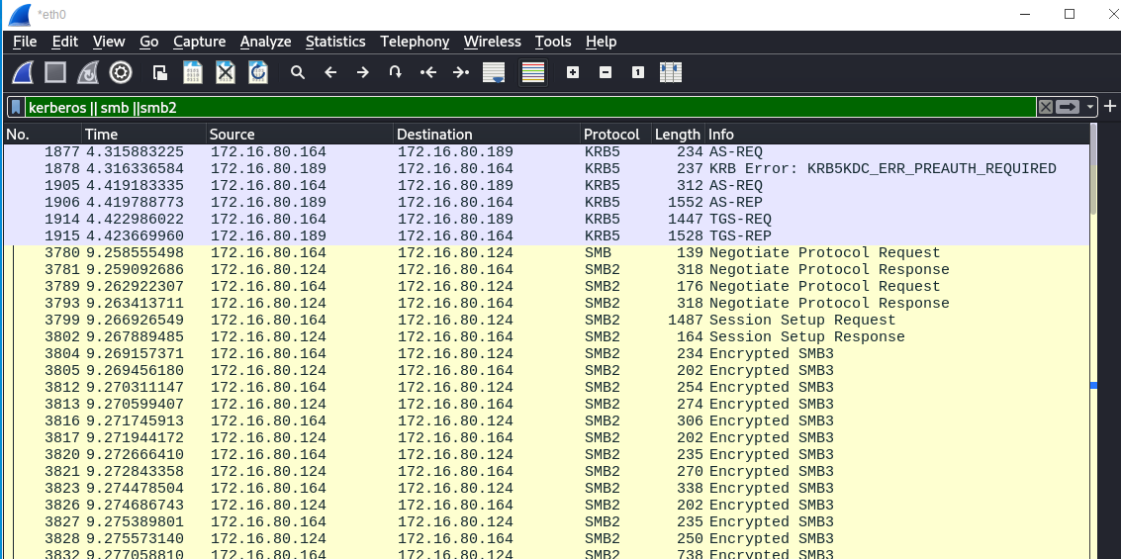Open the display filter bookmark menu

17,107
